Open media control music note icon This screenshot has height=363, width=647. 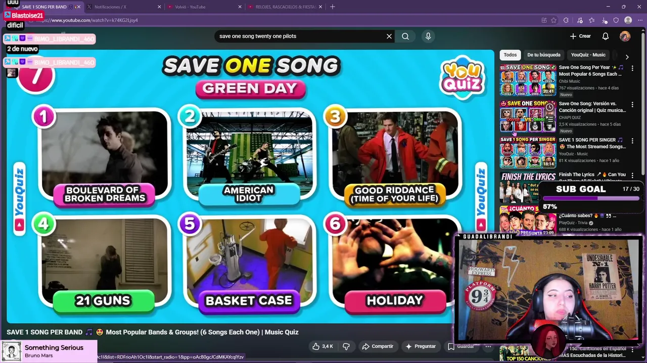579,20
